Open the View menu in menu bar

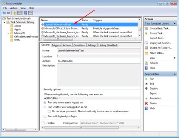coord(23,8)
